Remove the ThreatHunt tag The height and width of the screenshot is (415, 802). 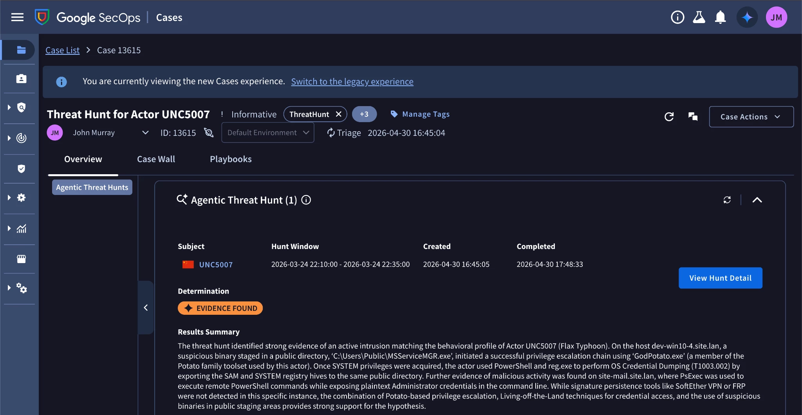point(339,114)
